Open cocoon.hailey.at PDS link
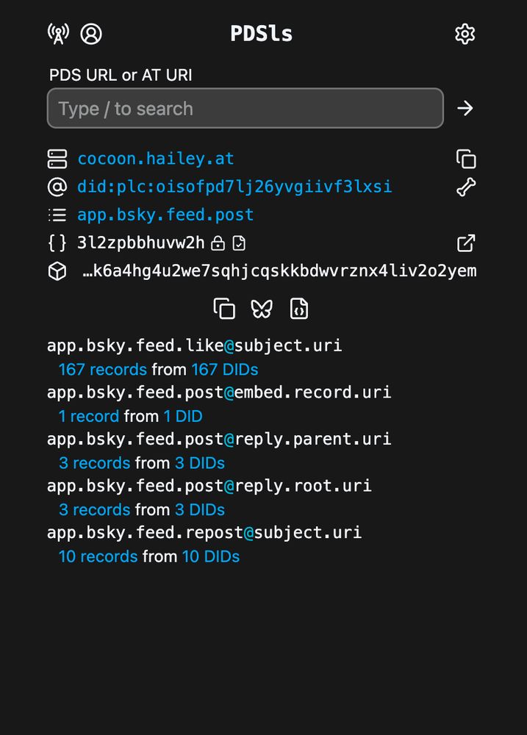 point(156,159)
